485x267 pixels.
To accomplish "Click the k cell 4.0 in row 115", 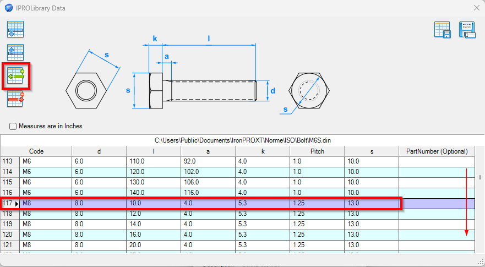I will 262,183.
